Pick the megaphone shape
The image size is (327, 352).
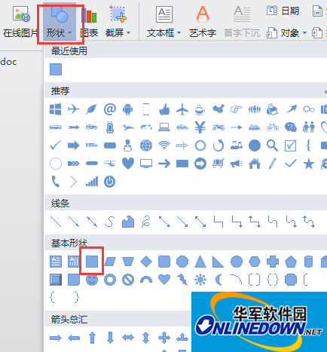coord(237,164)
